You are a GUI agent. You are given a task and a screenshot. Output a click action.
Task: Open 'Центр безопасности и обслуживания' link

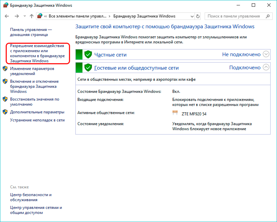tap(31, 197)
